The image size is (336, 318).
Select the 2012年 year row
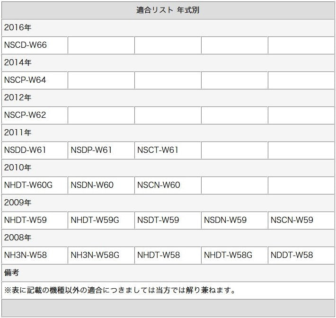click(168, 97)
